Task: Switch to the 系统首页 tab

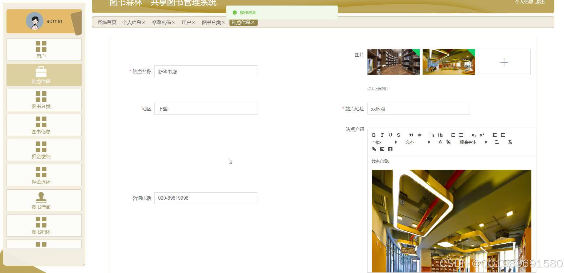Action: coord(106,22)
